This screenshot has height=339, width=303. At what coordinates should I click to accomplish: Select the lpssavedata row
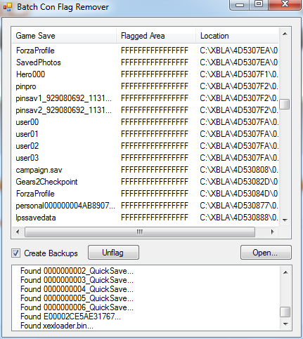(x=146, y=218)
